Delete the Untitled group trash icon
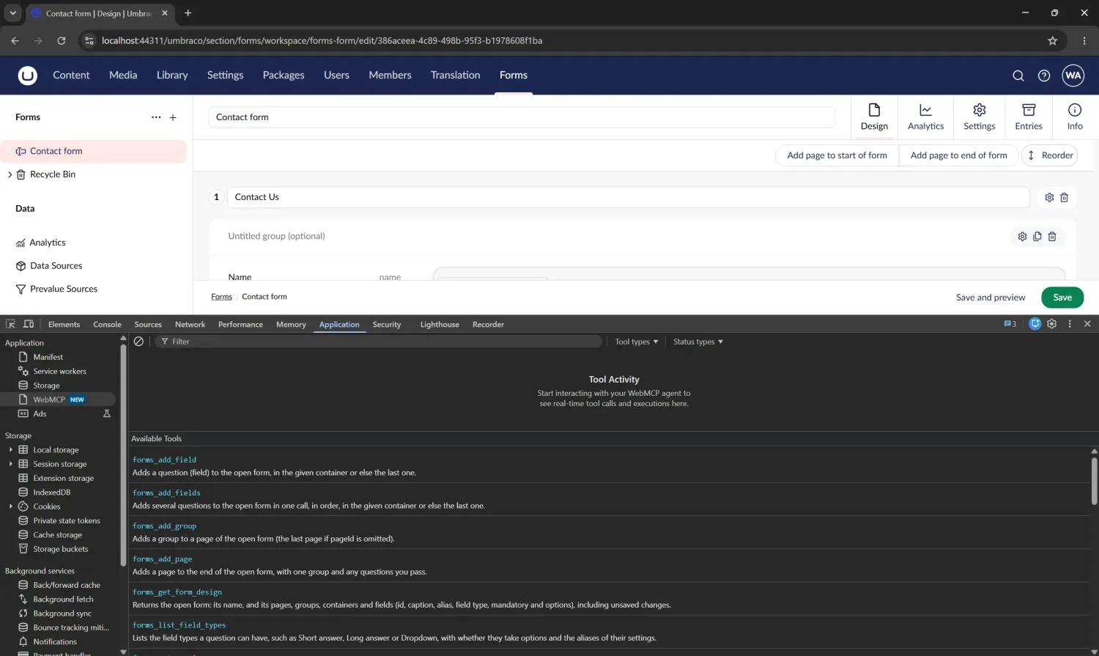This screenshot has width=1099, height=656. click(x=1052, y=236)
